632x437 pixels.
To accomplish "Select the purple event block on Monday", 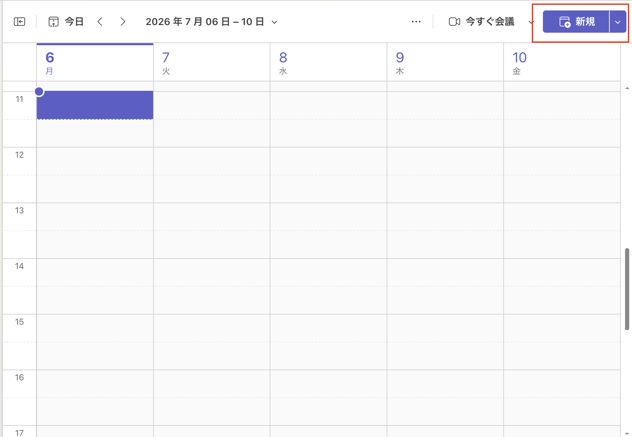I will (x=95, y=105).
